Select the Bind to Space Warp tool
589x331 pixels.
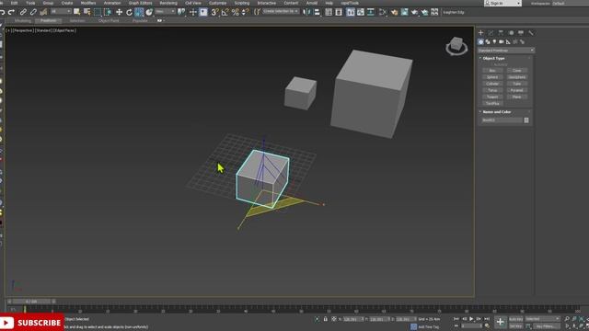click(x=43, y=12)
